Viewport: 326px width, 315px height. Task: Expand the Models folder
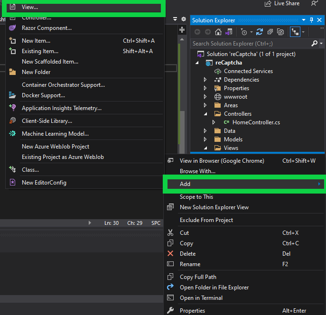[205, 139]
